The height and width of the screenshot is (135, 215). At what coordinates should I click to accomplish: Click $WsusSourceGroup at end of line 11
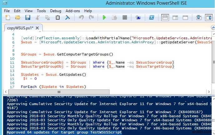(x=154, y=62)
